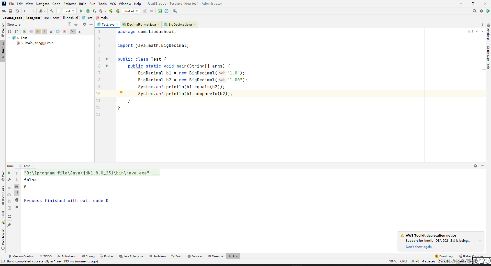Image resolution: width=491 pixels, height=266 pixels.
Task: Open the Problems tool window
Action: [x=158, y=256]
